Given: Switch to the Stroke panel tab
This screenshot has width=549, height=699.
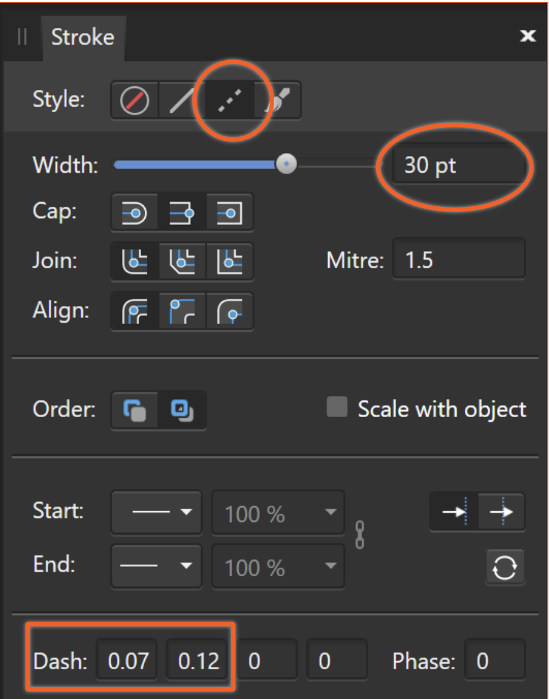Looking at the screenshot, I should (84, 37).
